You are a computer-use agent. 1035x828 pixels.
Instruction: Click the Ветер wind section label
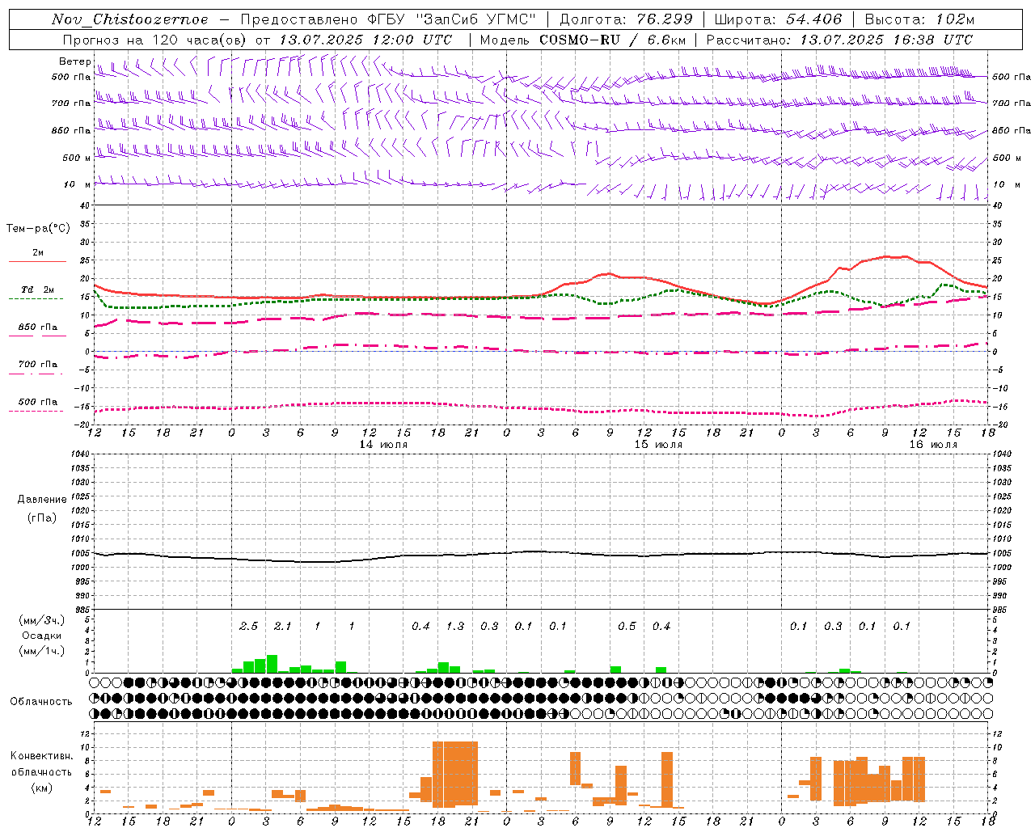click(74, 61)
